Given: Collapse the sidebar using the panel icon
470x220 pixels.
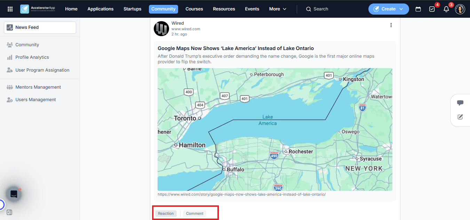Looking at the screenshot, I should pyautogui.click(x=9, y=212).
